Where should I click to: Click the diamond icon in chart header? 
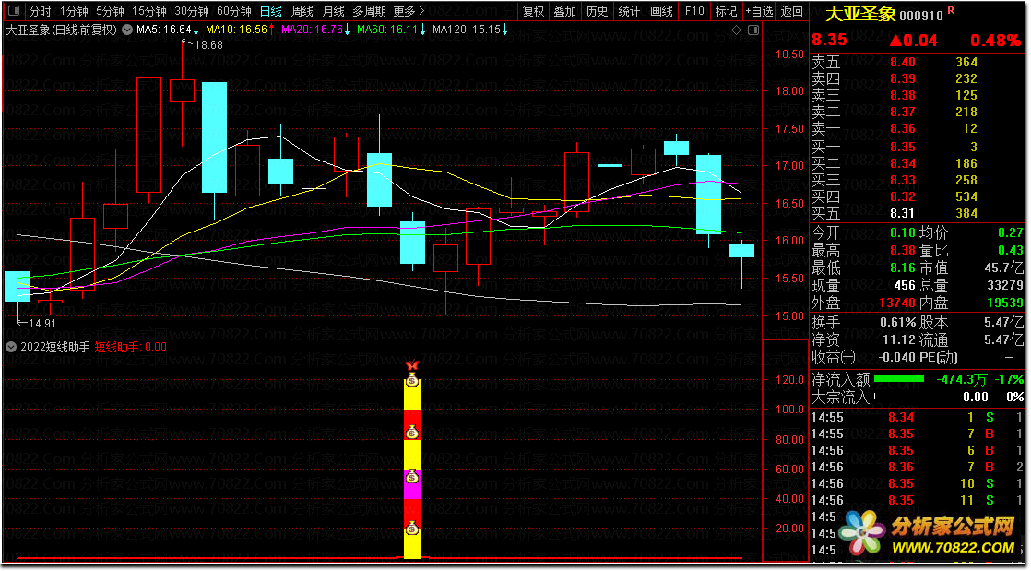coord(737,30)
